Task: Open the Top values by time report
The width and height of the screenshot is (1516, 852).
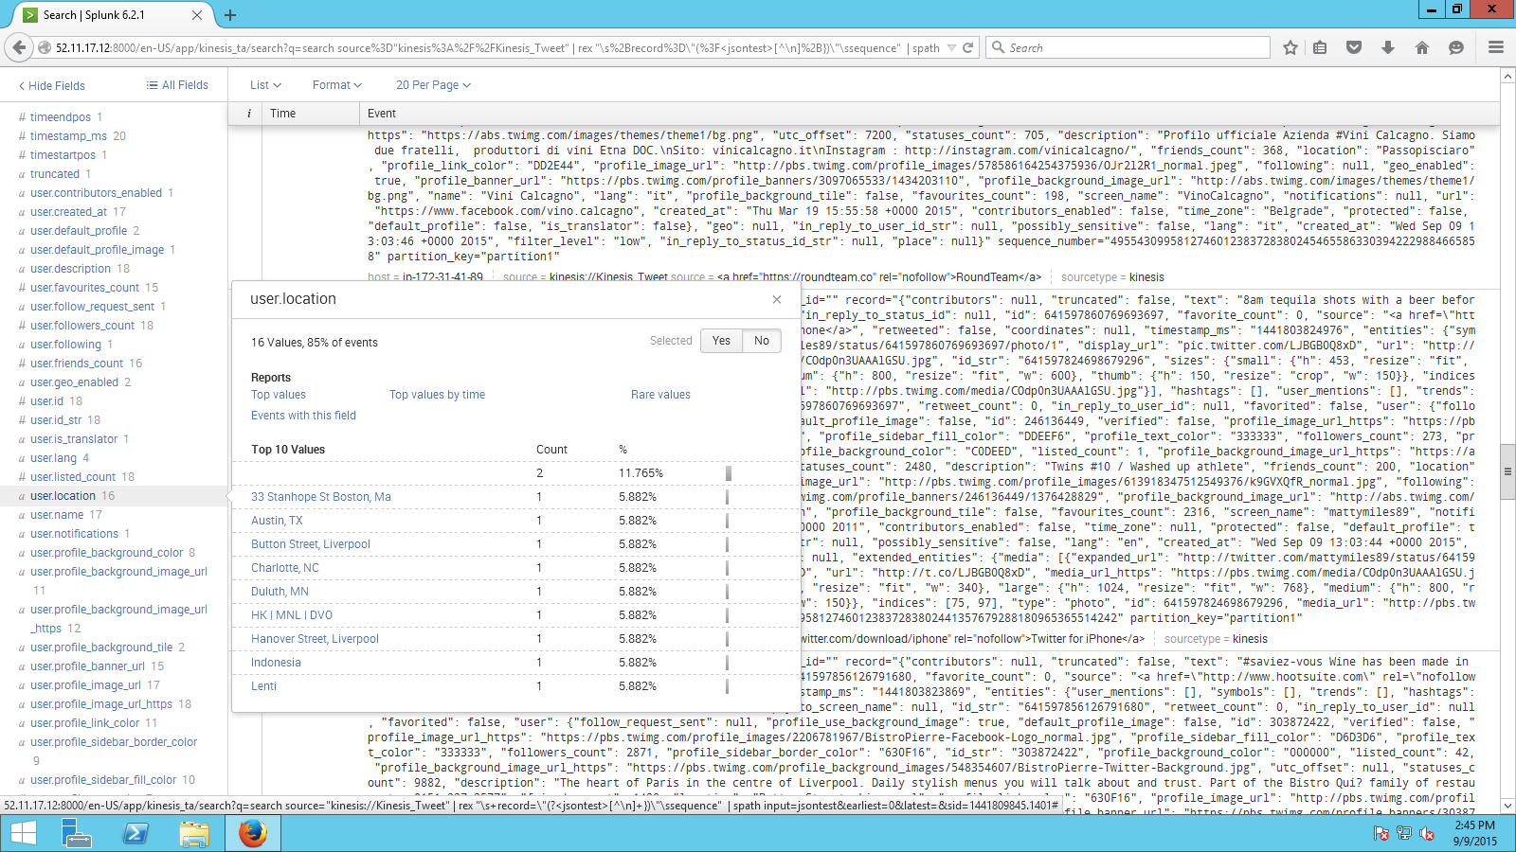Action: point(437,395)
